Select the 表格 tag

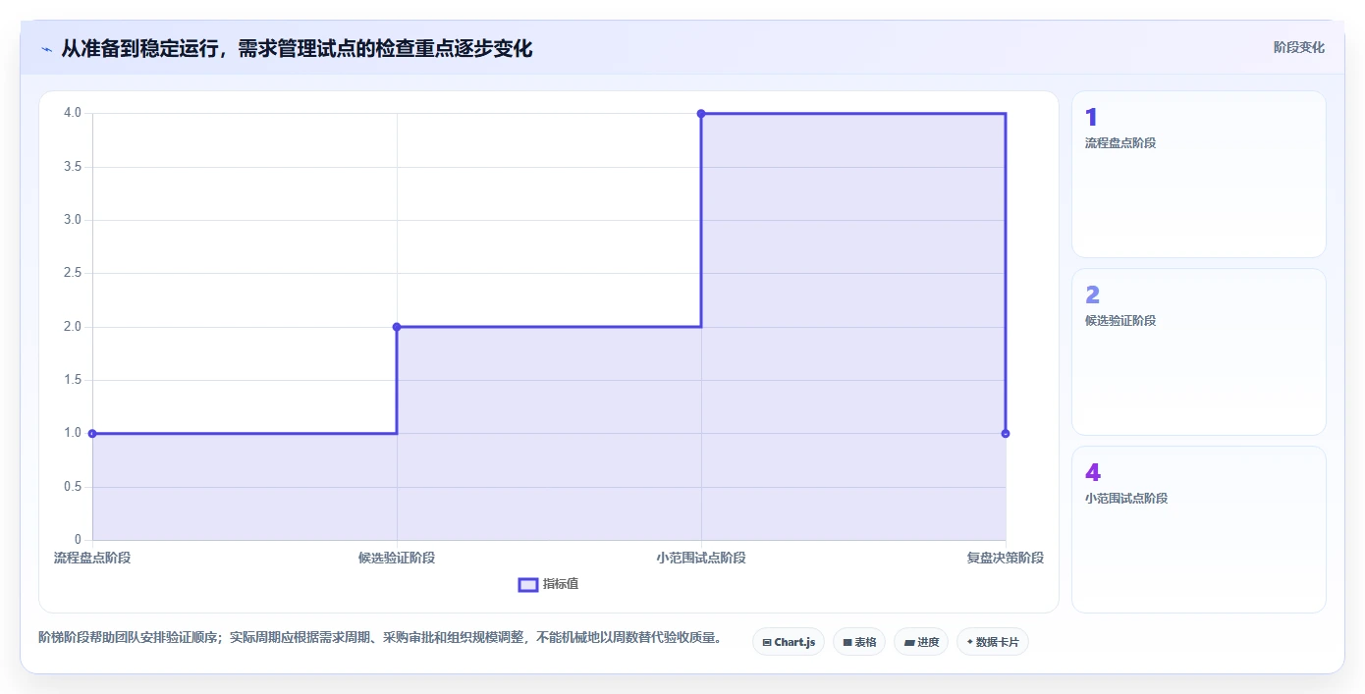point(859,642)
